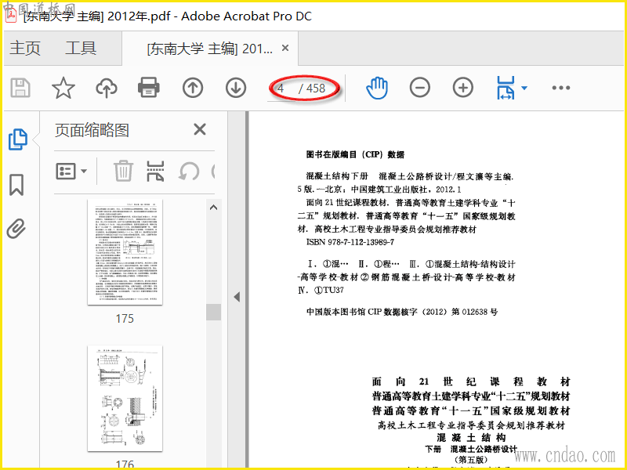Open the 工具 tools tab
The height and width of the screenshot is (470, 627).
(x=81, y=49)
